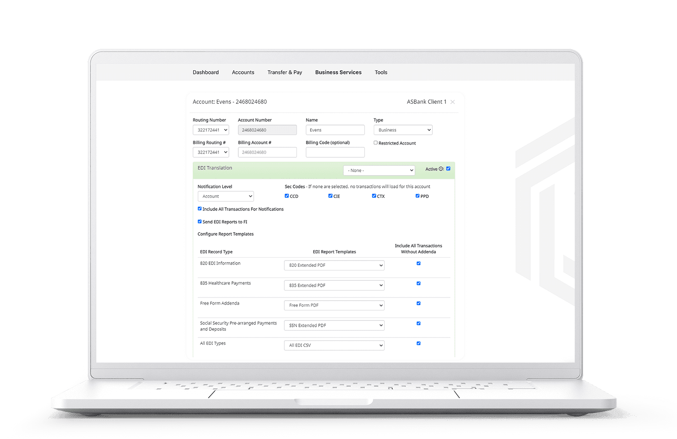
Task: Uncheck the PPD sec code
Action: coord(417,196)
